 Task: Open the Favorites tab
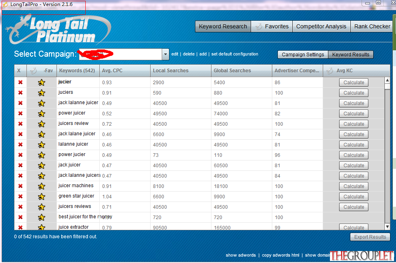coord(272,26)
